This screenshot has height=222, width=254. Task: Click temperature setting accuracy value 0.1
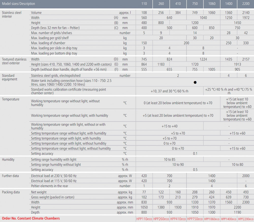coord(195,154)
